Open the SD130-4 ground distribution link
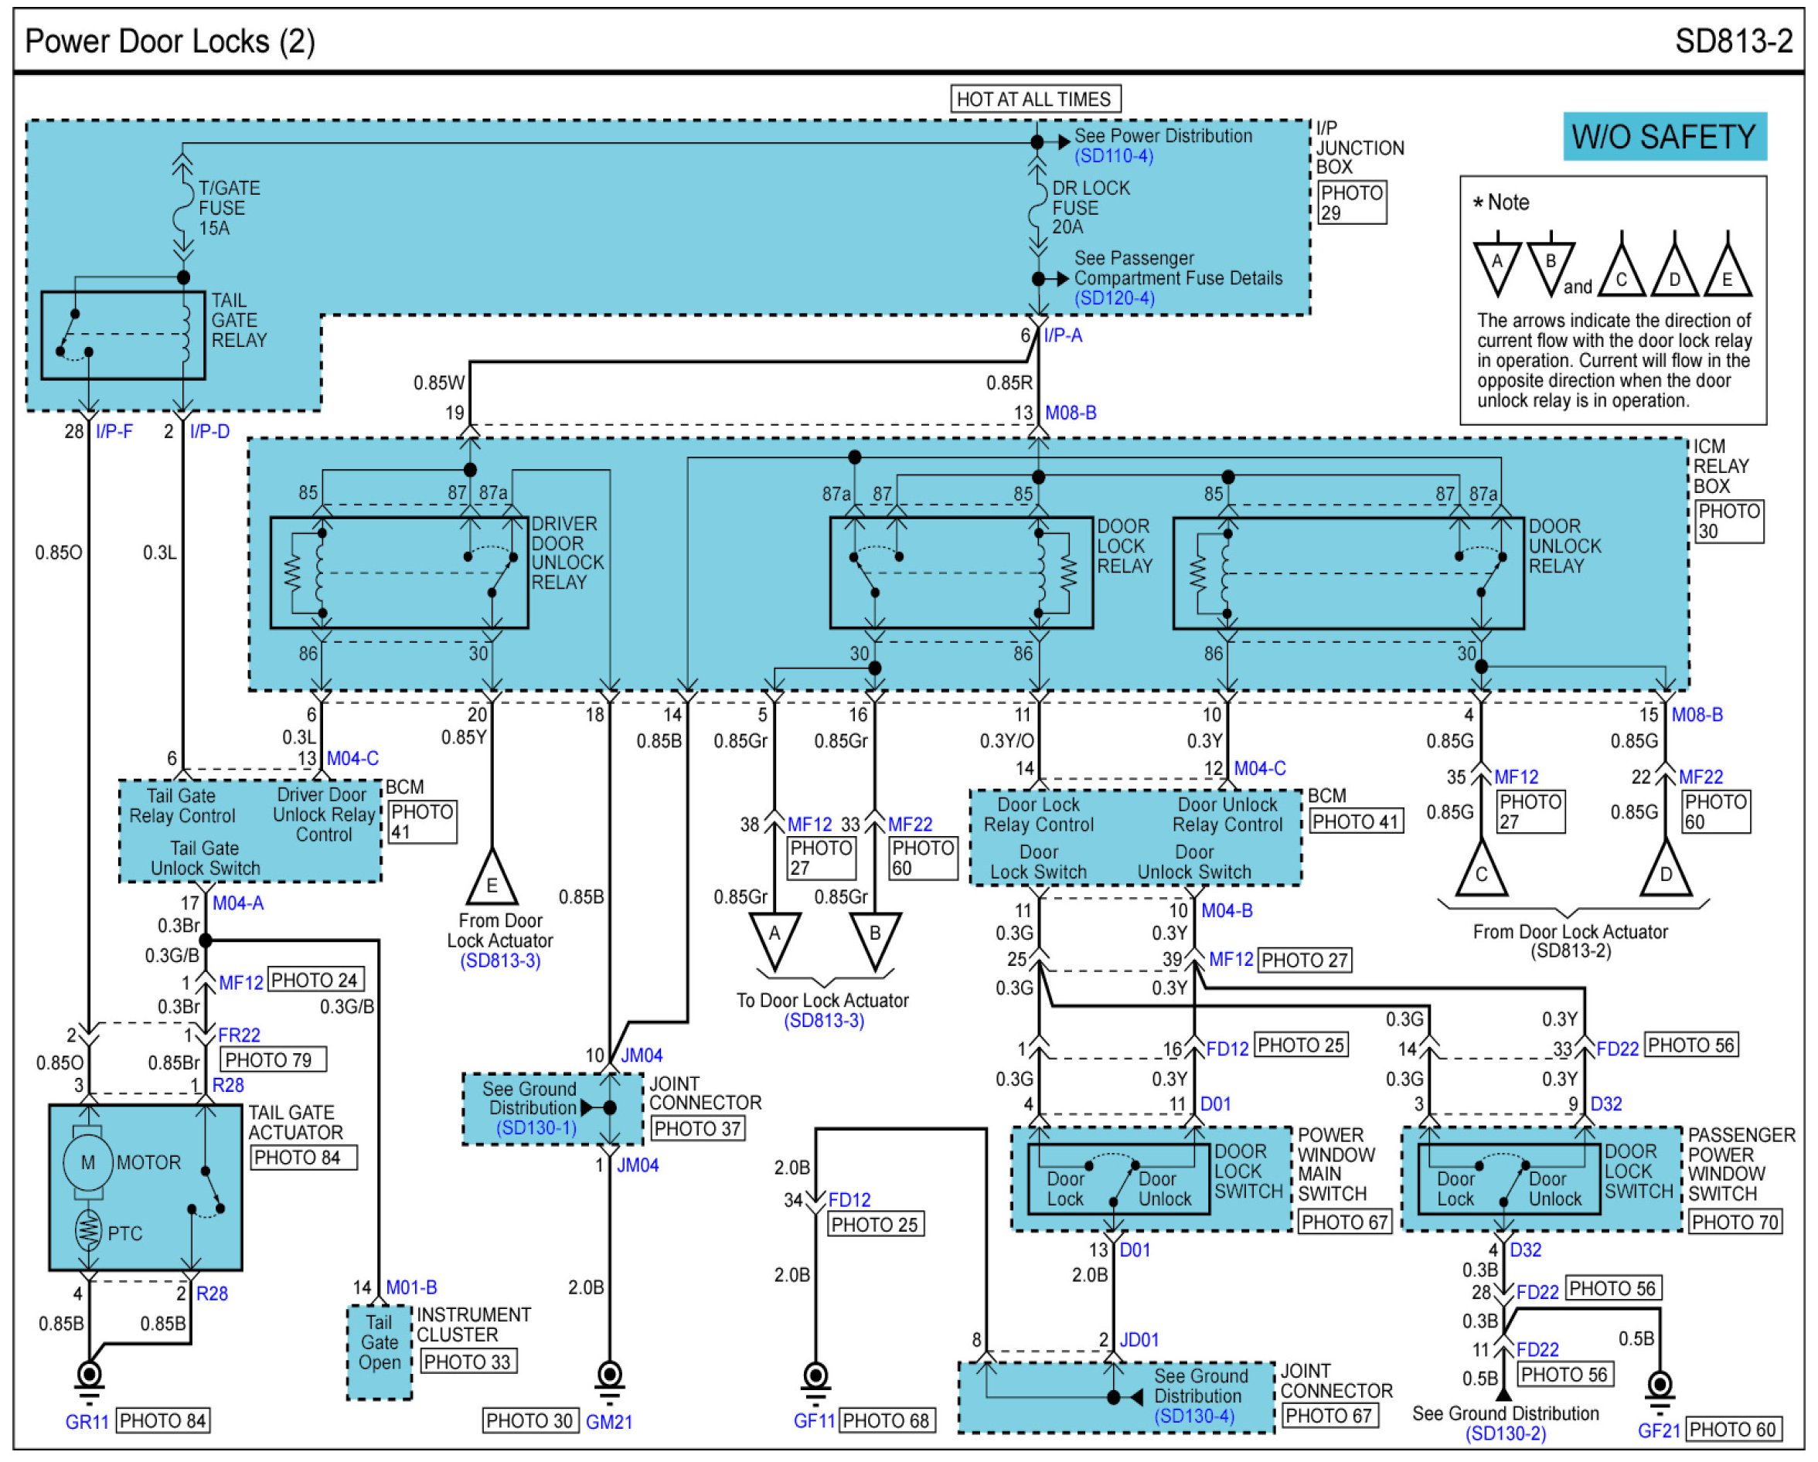 [1194, 1416]
